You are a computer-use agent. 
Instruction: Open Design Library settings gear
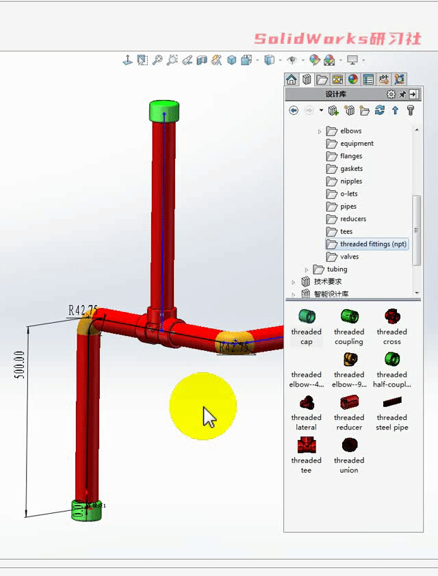click(391, 94)
